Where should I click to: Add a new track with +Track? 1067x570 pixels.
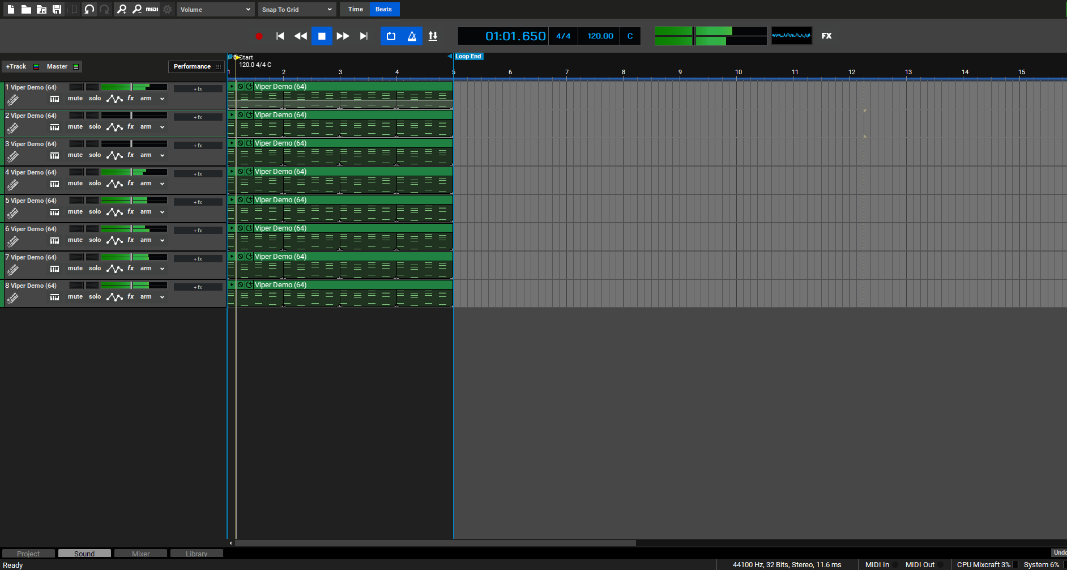click(x=16, y=66)
